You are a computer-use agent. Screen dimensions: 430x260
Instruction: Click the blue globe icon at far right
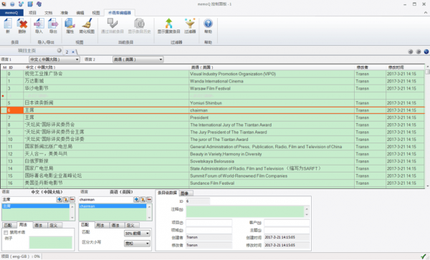(426, 52)
